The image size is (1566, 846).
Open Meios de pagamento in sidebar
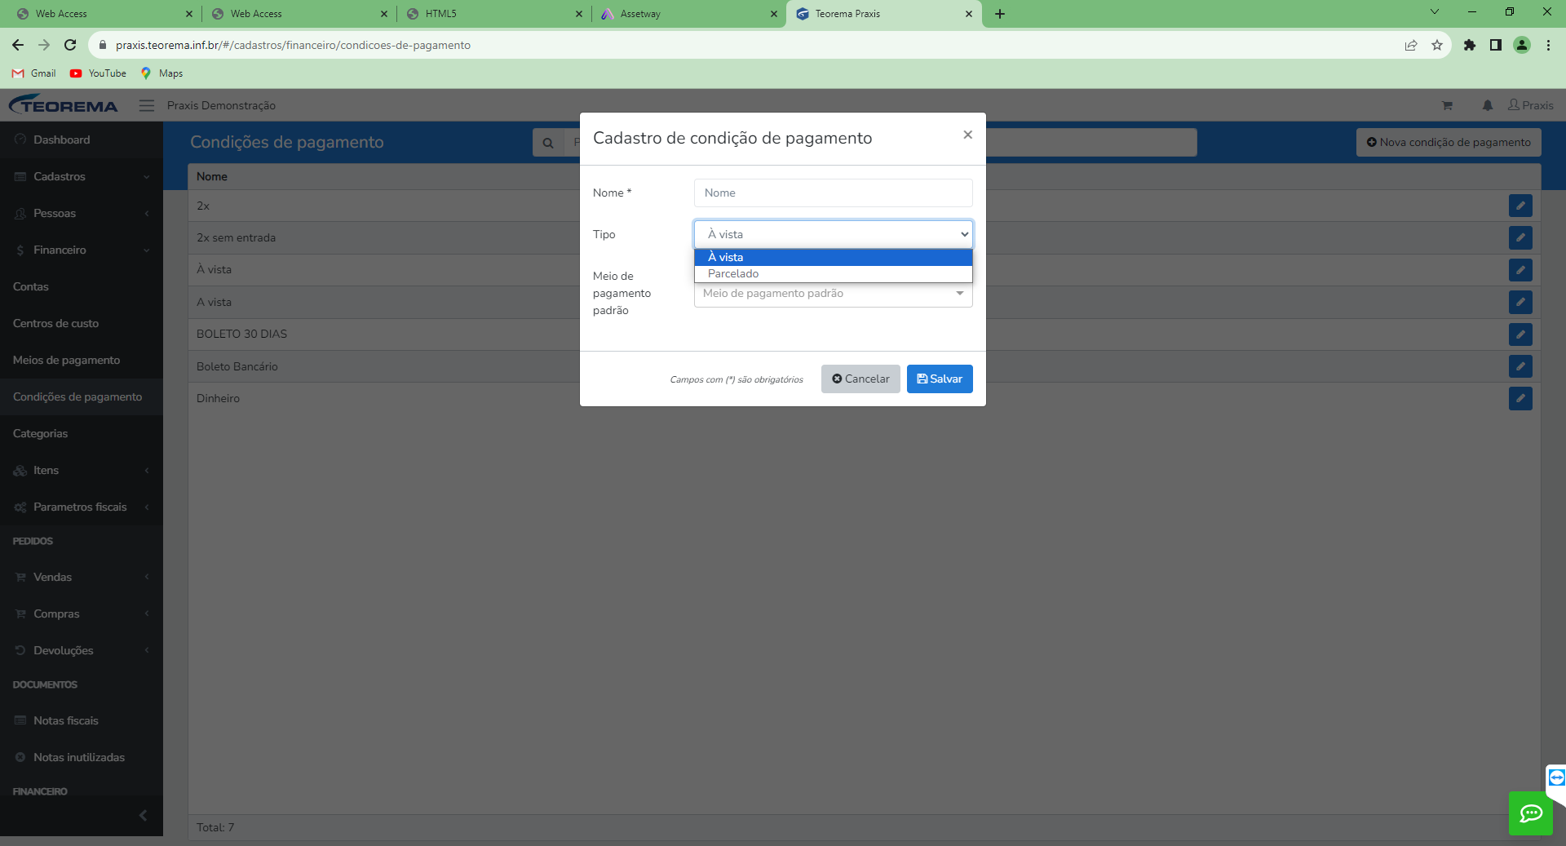tap(82, 360)
